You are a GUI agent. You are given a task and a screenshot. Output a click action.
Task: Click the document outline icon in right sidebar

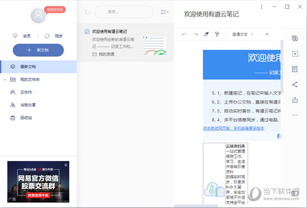click(x=295, y=69)
